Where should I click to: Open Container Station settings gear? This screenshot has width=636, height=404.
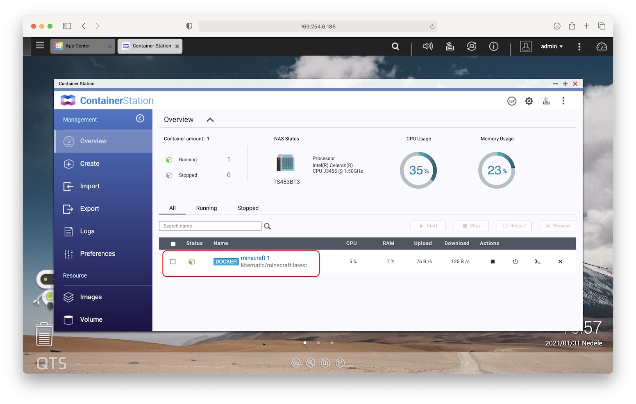click(529, 101)
